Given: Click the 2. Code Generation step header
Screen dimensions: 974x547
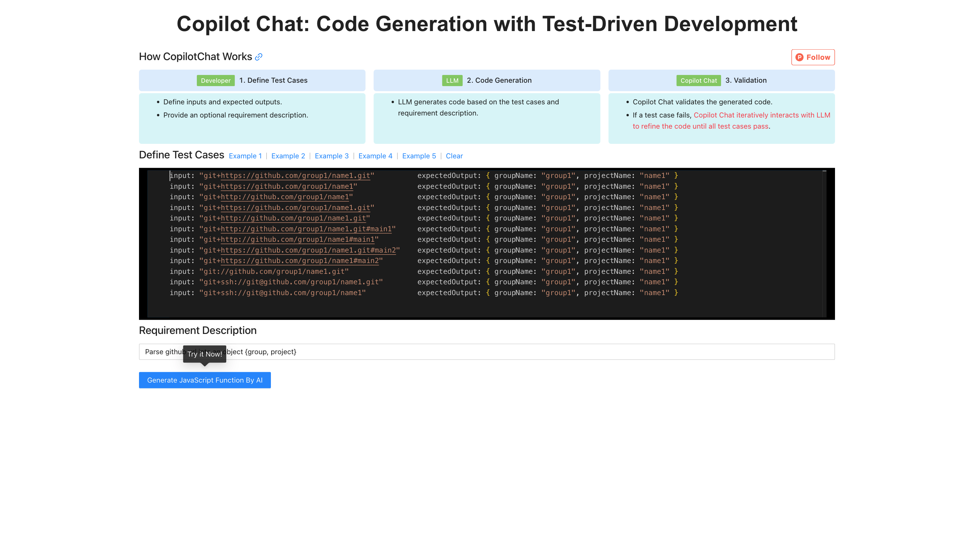Looking at the screenshot, I should pyautogui.click(x=499, y=80).
